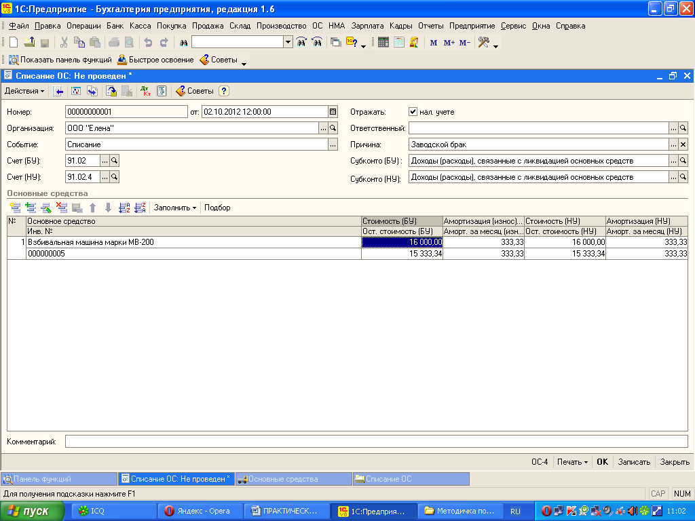Select the 15 333,34 Ост. стоимость (БУ) cell
This screenshot has height=521, width=695.
[402, 254]
